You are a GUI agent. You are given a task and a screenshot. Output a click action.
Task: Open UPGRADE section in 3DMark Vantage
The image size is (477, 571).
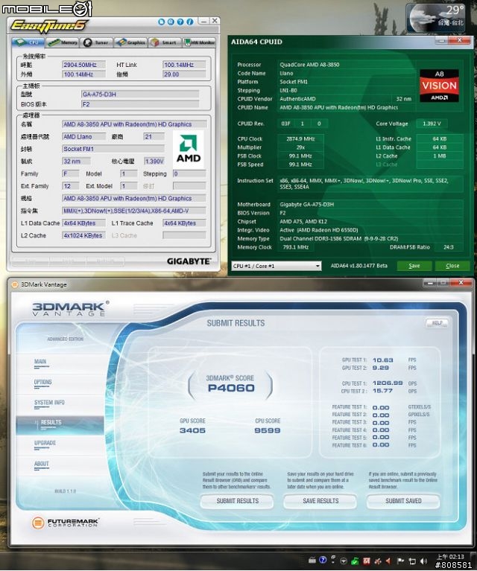pos(45,443)
